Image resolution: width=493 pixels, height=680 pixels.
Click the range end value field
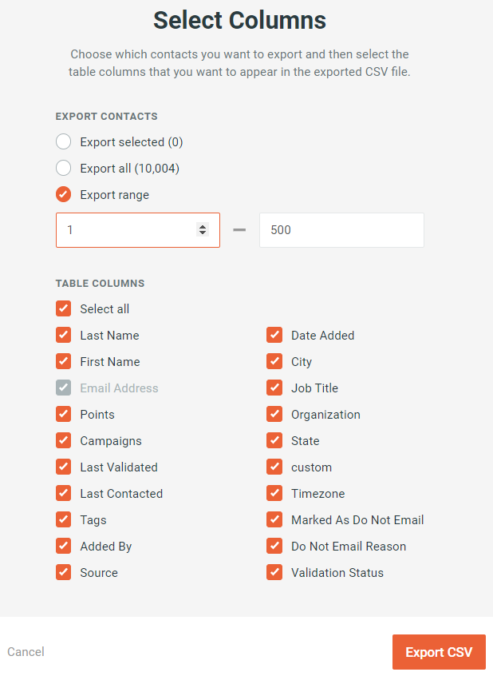341,229
